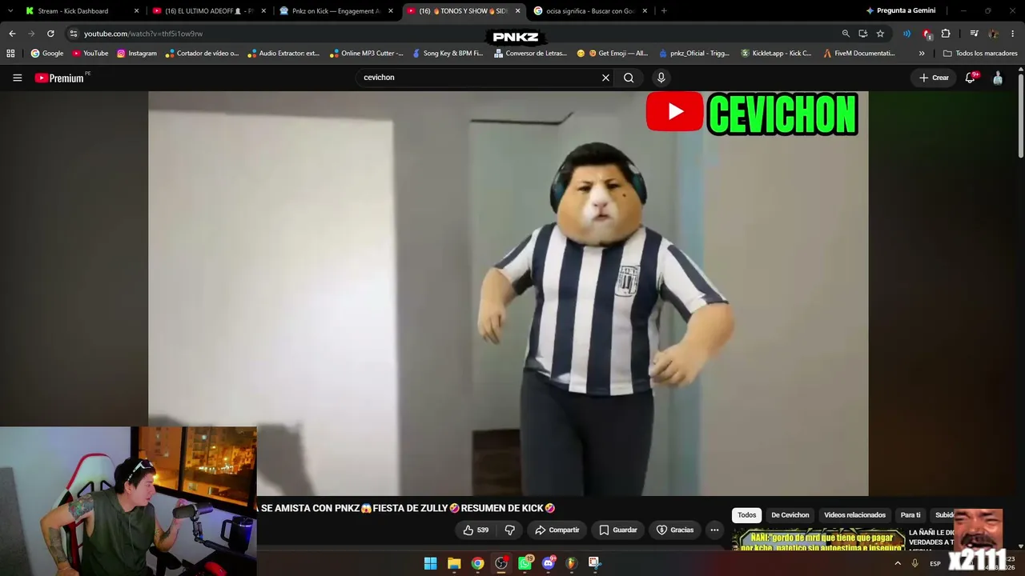
Task: Open the ESP language selector in the taskbar
Action: pos(935,563)
